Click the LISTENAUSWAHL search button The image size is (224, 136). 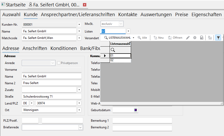pyautogui.click(x=118, y=38)
